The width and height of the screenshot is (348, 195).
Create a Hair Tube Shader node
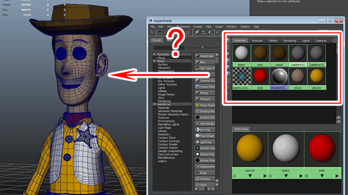(204, 68)
